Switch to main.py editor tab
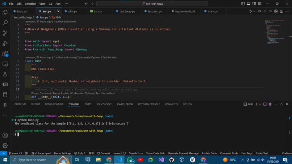 (x=213, y=11)
